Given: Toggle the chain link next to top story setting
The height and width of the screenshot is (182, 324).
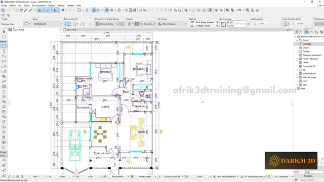Looking at the screenshot, I should 217,22.
